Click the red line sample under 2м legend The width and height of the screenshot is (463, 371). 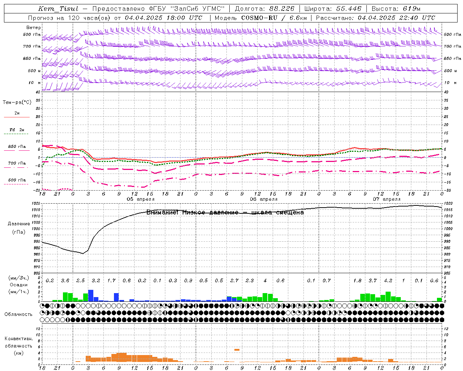tap(17, 117)
